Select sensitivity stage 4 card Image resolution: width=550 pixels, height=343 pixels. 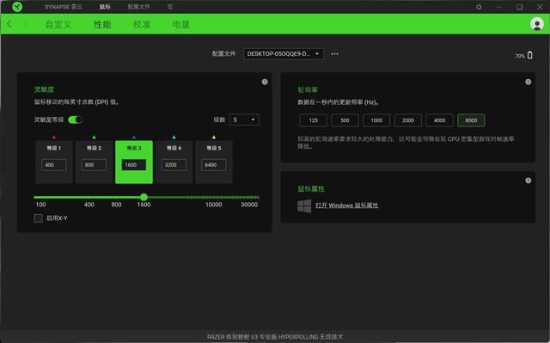pos(174,162)
